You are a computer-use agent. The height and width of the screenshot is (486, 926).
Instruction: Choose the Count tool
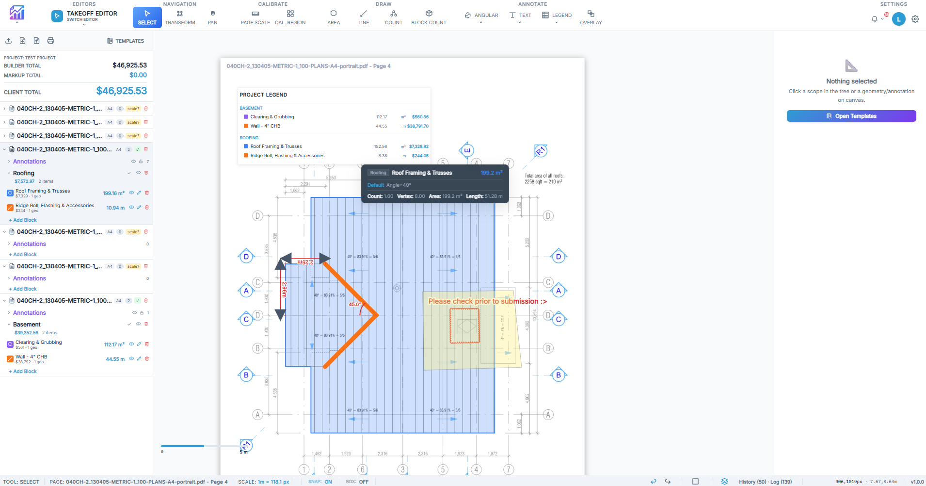(x=393, y=17)
